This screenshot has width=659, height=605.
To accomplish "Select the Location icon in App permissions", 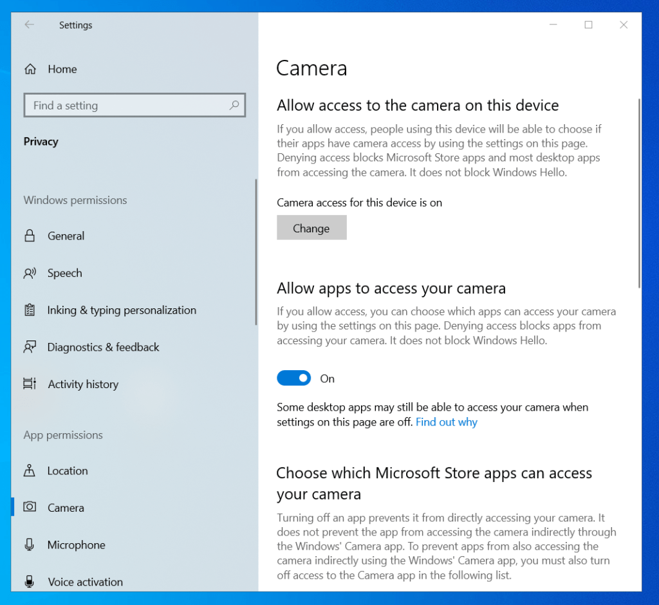I will [30, 470].
